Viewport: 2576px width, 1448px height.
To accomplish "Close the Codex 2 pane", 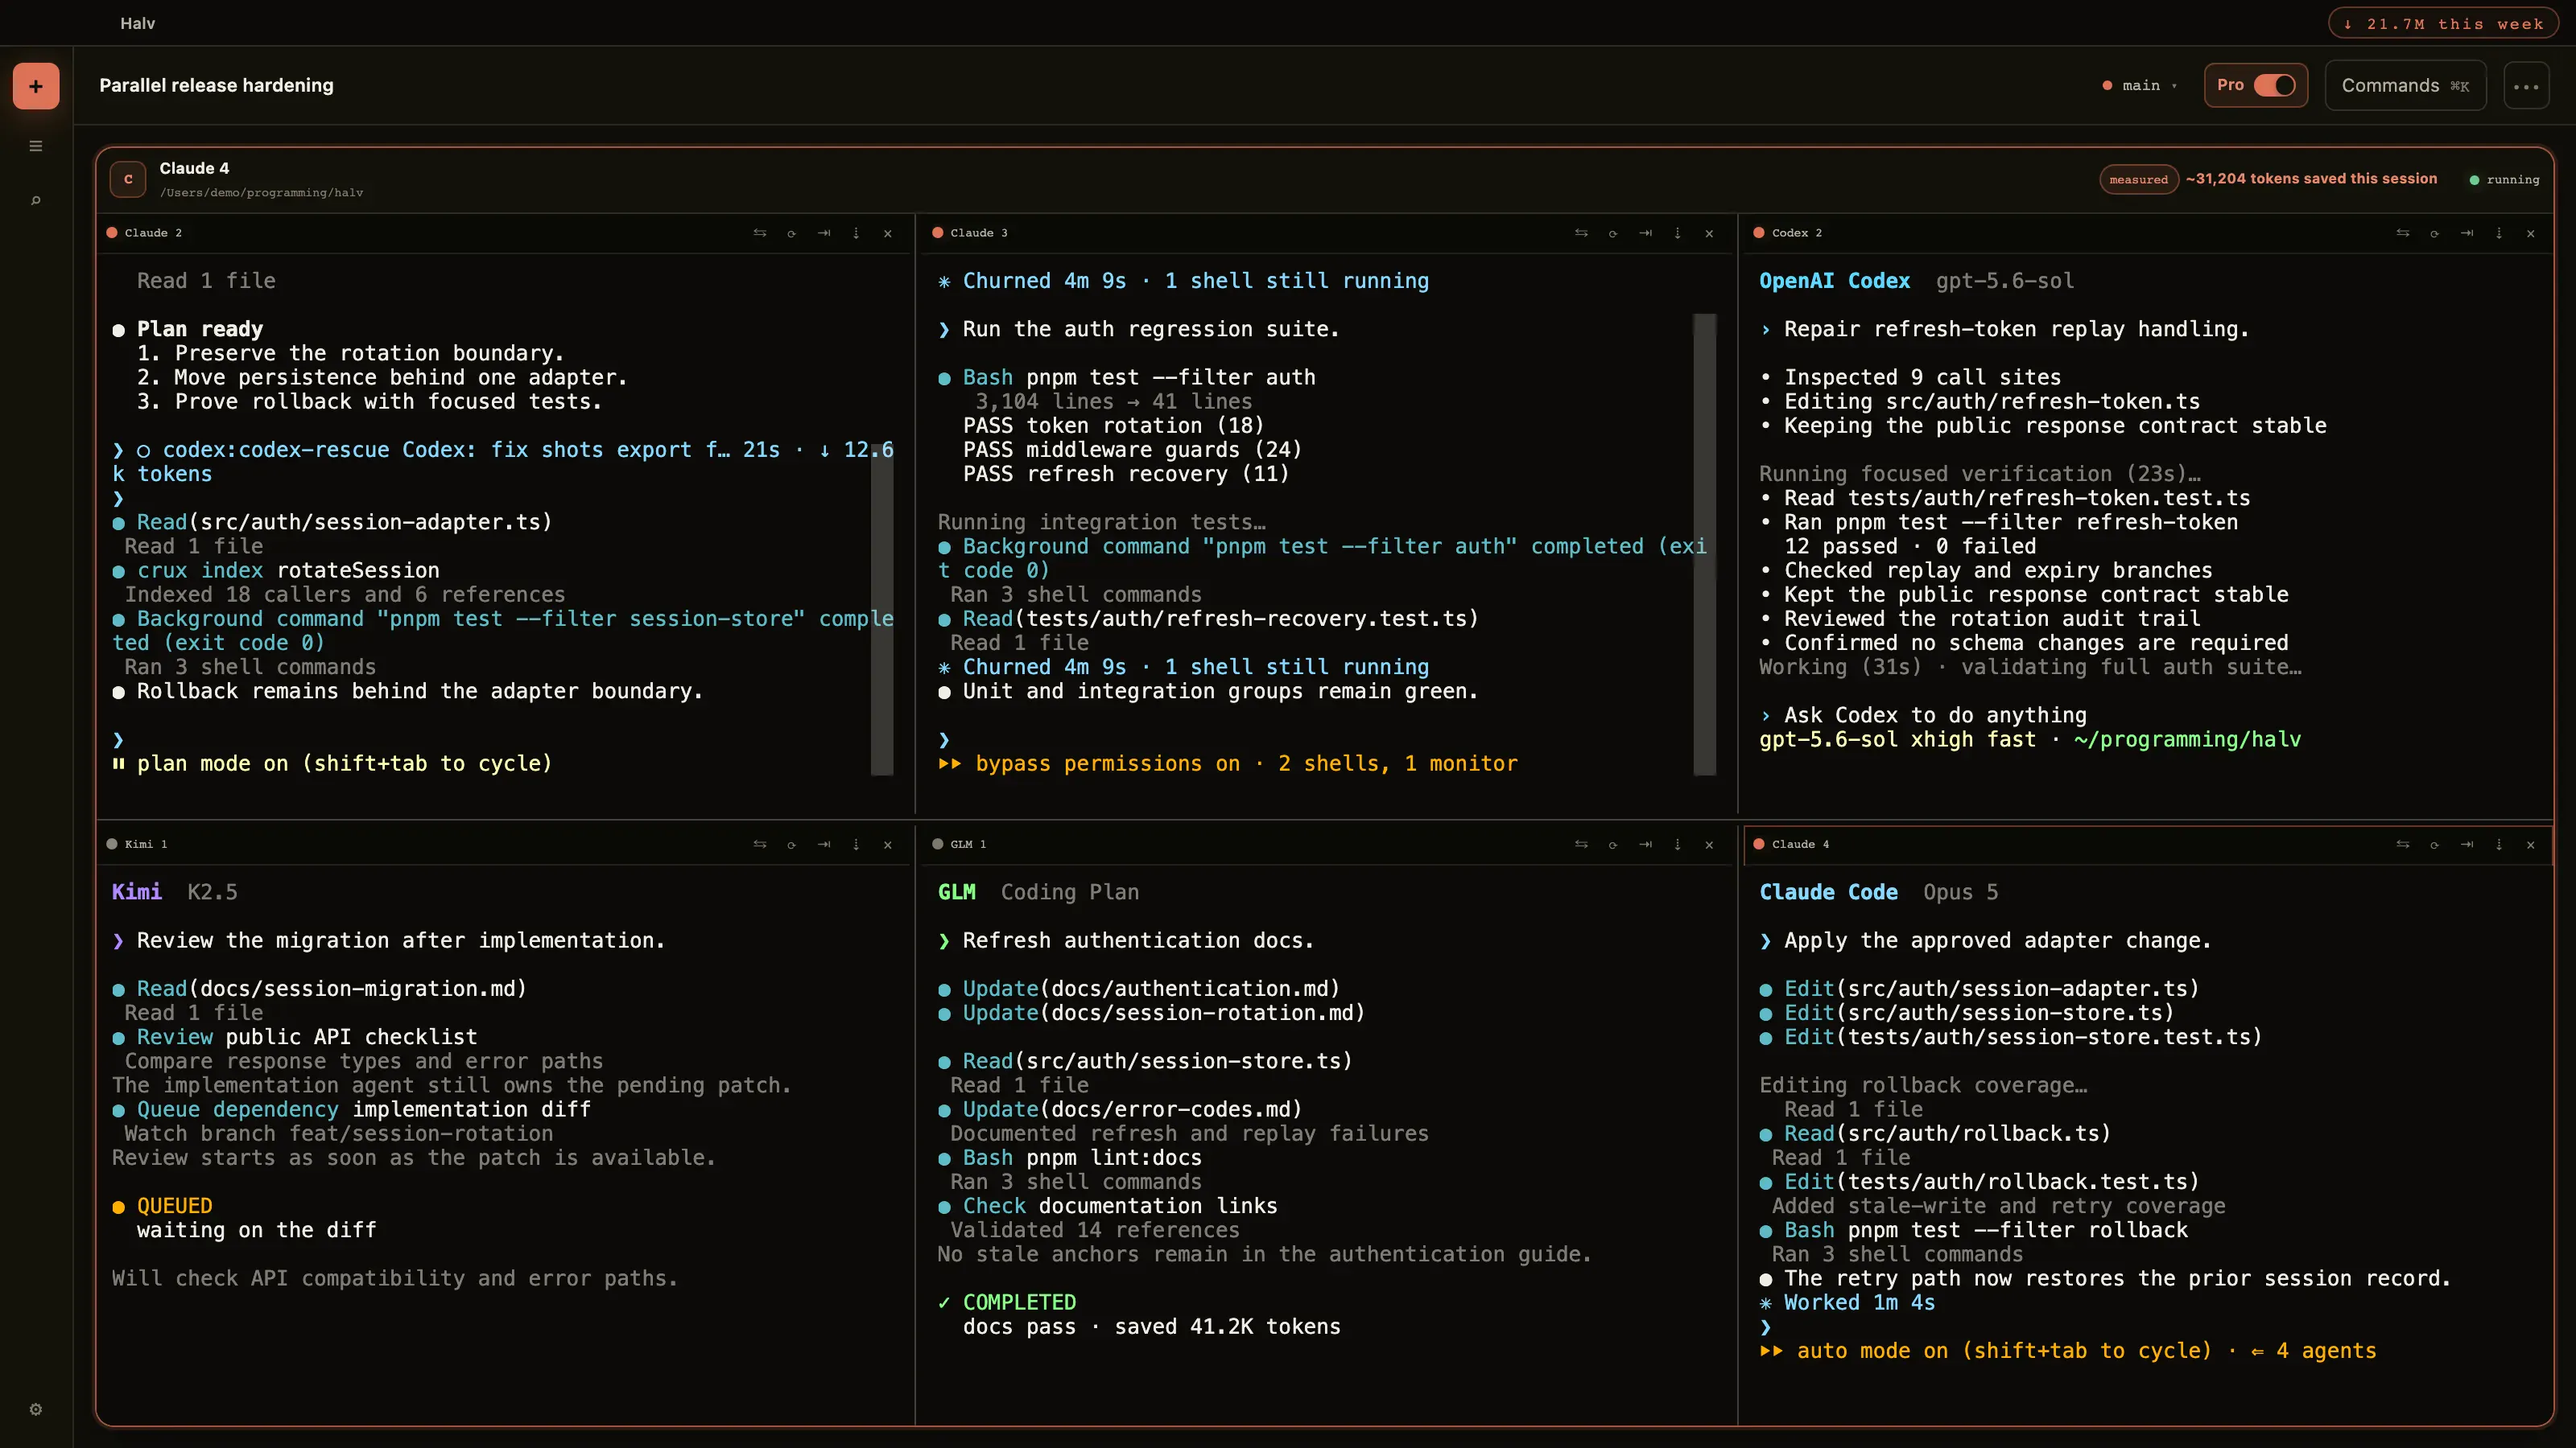I will click(2531, 232).
